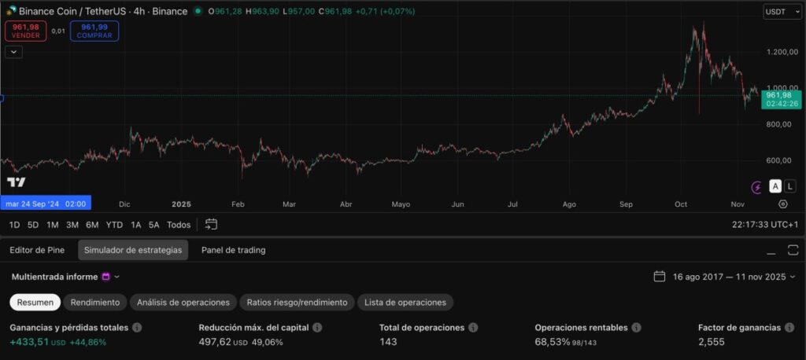Image resolution: width=806 pixels, height=360 pixels.
Task: Click the Binance Coin / TetherUS symbol title
Action: tap(73, 11)
